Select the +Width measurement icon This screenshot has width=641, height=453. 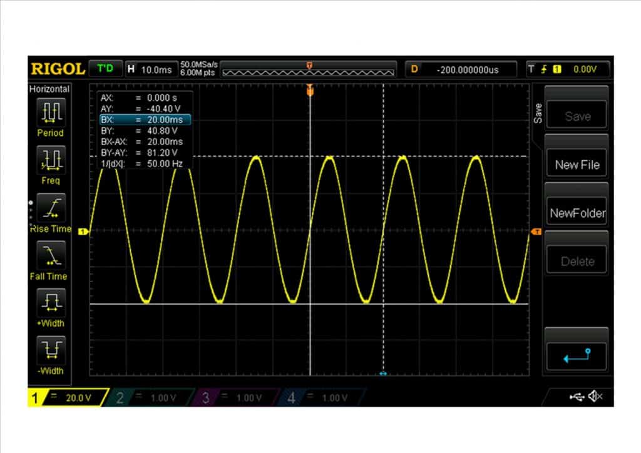(x=50, y=302)
